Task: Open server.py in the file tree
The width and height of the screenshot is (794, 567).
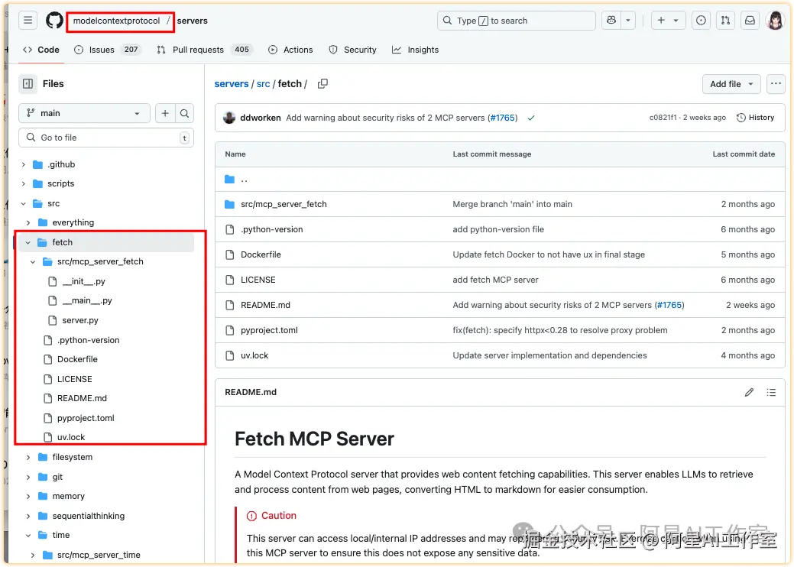Action: tap(80, 320)
